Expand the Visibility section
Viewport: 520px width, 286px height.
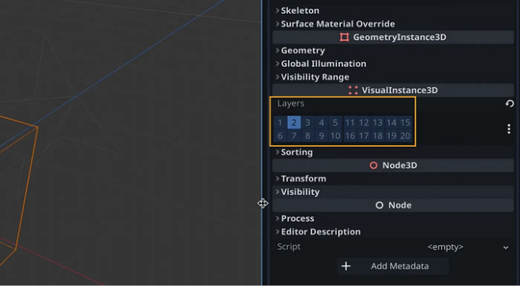[x=393, y=192]
